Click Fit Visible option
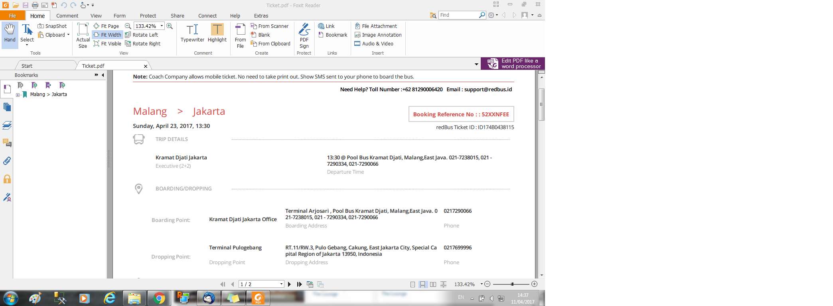 (107, 43)
